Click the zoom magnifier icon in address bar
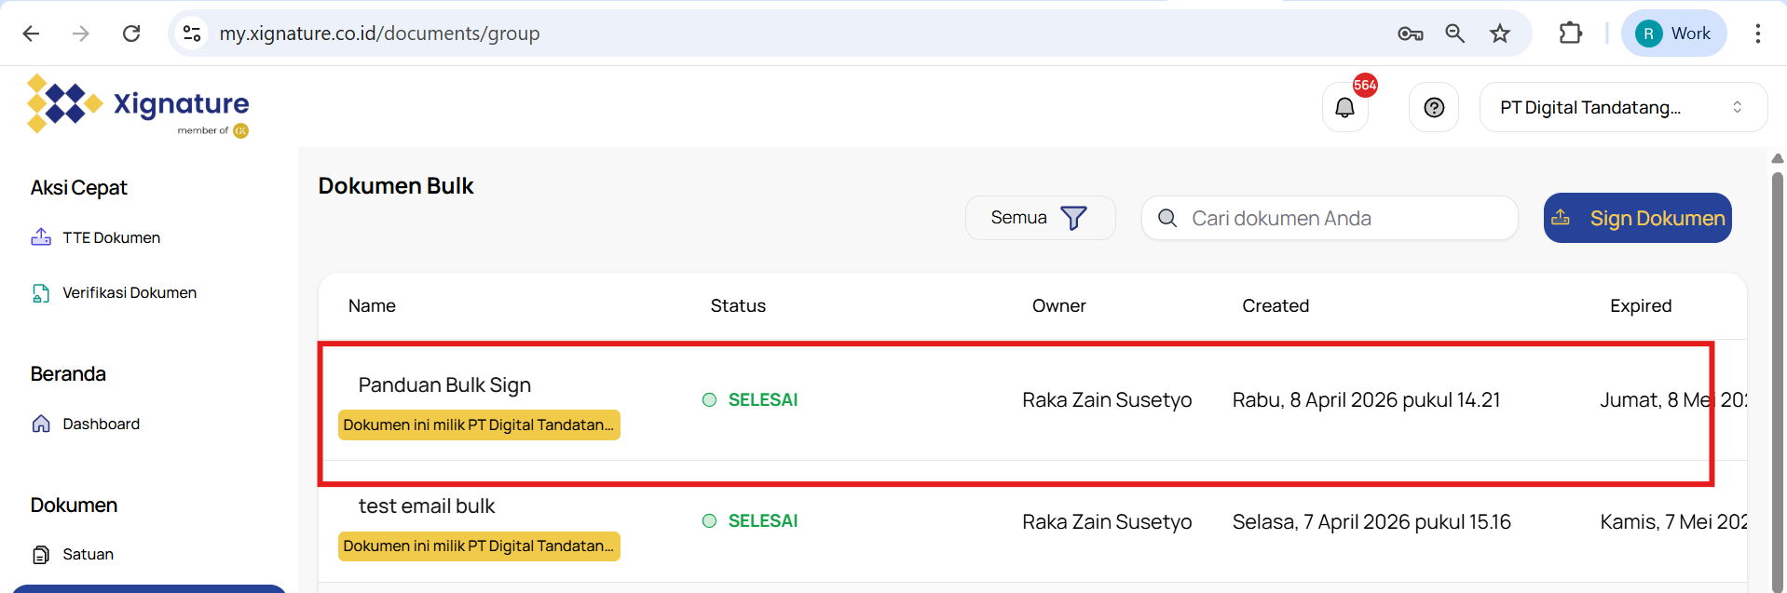Image resolution: width=1787 pixels, height=593 pixels. [1454, 34]
